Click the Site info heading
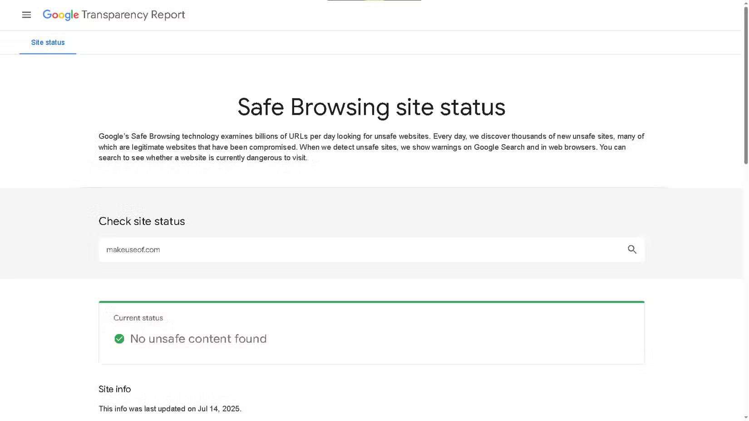749x421 pixels. pos(114,389)
